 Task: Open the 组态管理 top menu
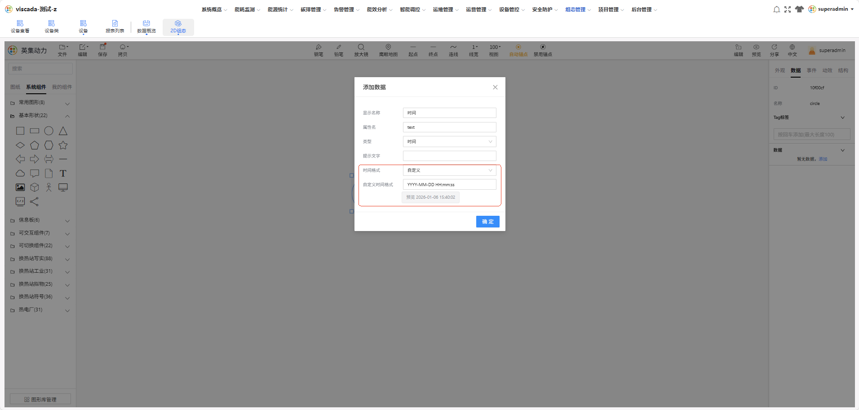(578, 9)
